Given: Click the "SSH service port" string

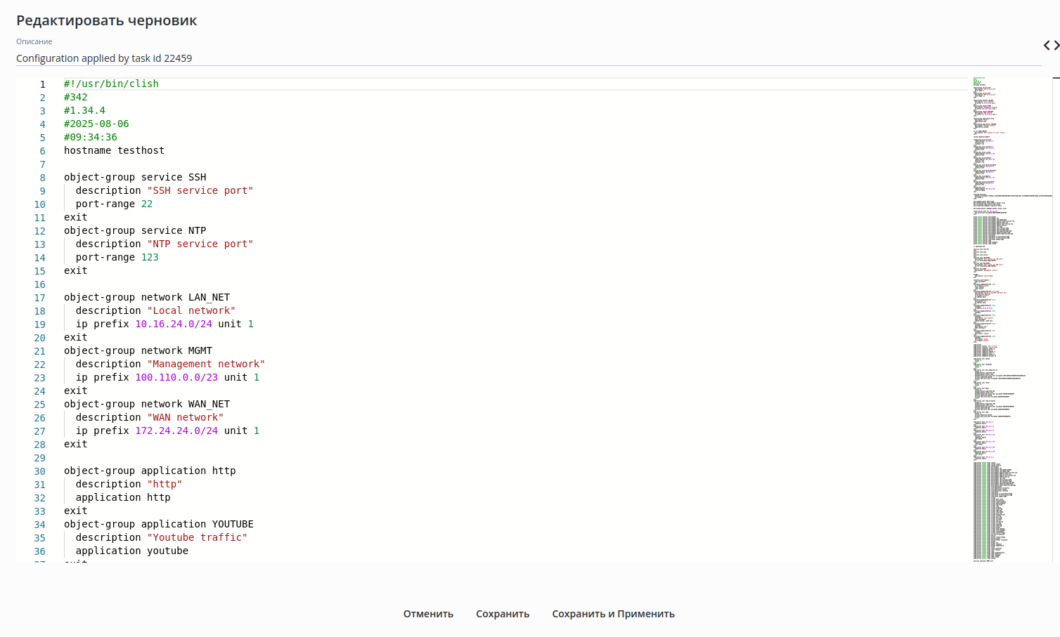Looking at the screenshot, I should (x=200, y=190).
